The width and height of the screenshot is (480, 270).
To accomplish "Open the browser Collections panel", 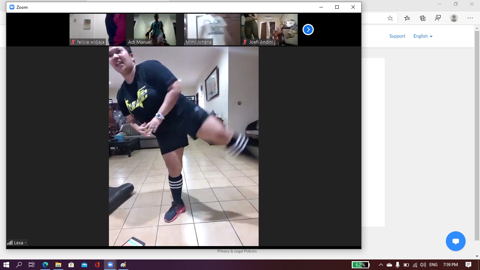I will pos(422,18).
